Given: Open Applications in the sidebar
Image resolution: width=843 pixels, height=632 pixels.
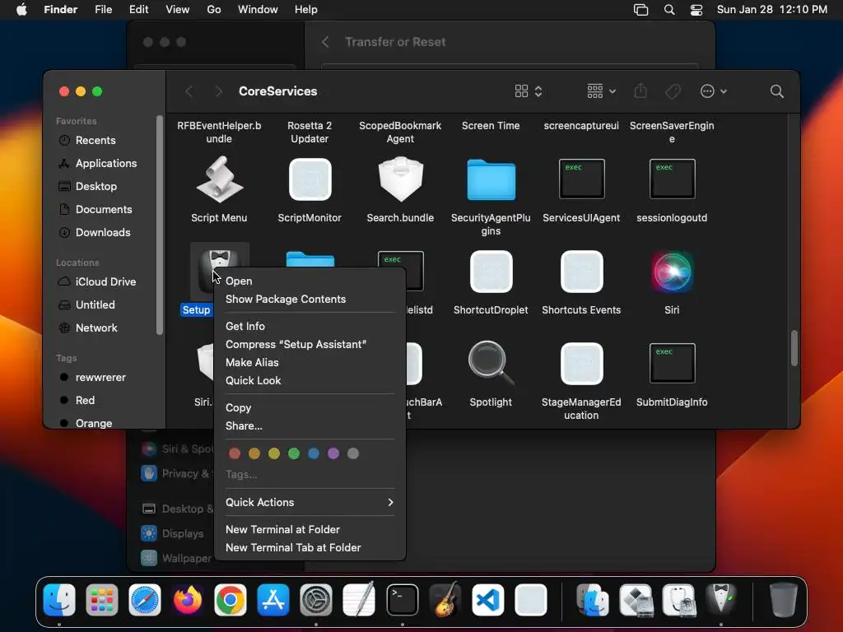Looking at the screenshot, I should 105,164.
